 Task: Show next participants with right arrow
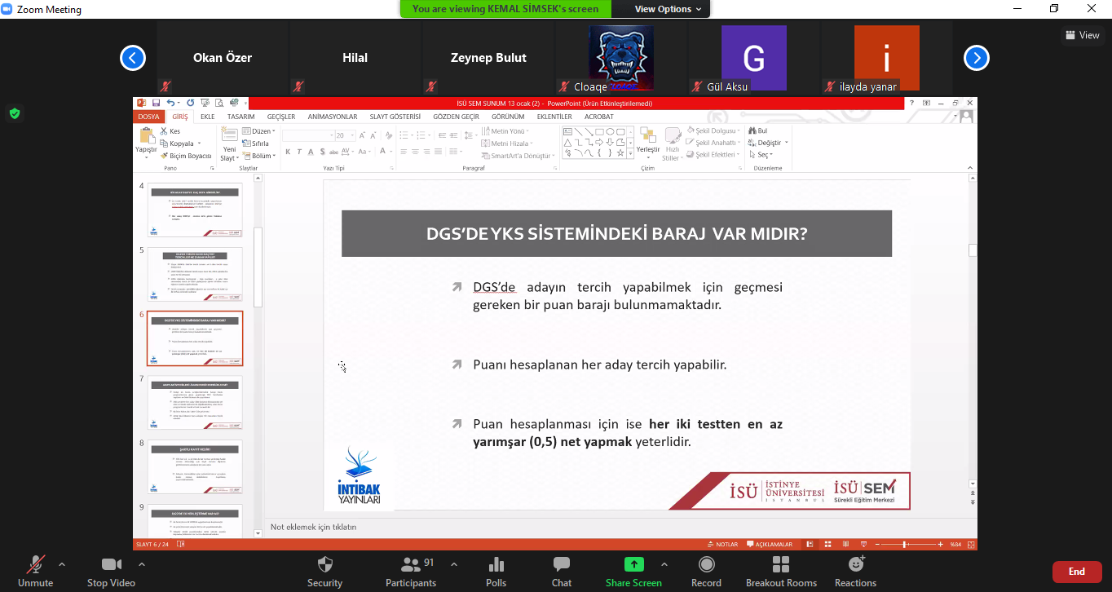976,58
